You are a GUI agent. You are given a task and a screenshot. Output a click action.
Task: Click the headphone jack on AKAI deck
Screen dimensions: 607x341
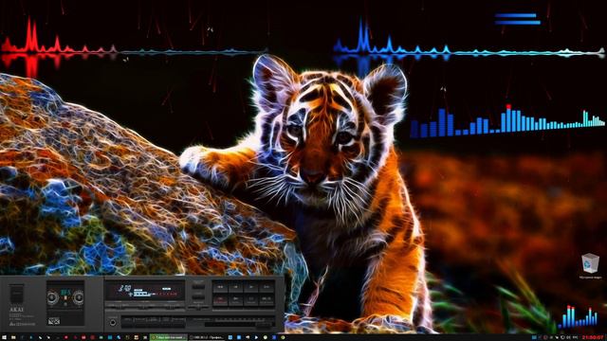click(x=113, y=323)
